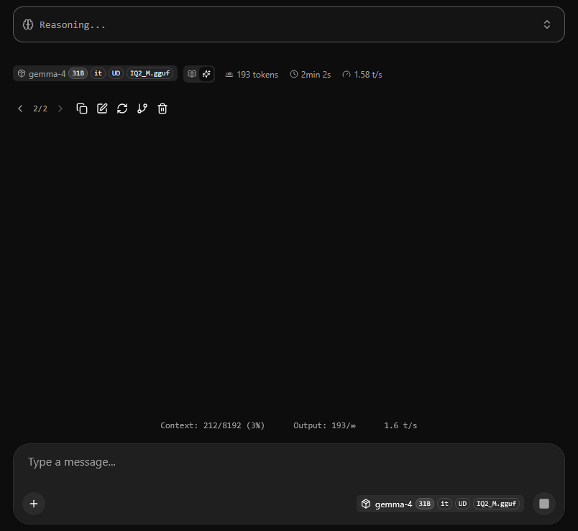Delete this message

(162, 108)
